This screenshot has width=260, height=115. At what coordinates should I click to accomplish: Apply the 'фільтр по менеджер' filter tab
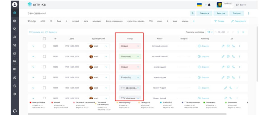point(114,21)
